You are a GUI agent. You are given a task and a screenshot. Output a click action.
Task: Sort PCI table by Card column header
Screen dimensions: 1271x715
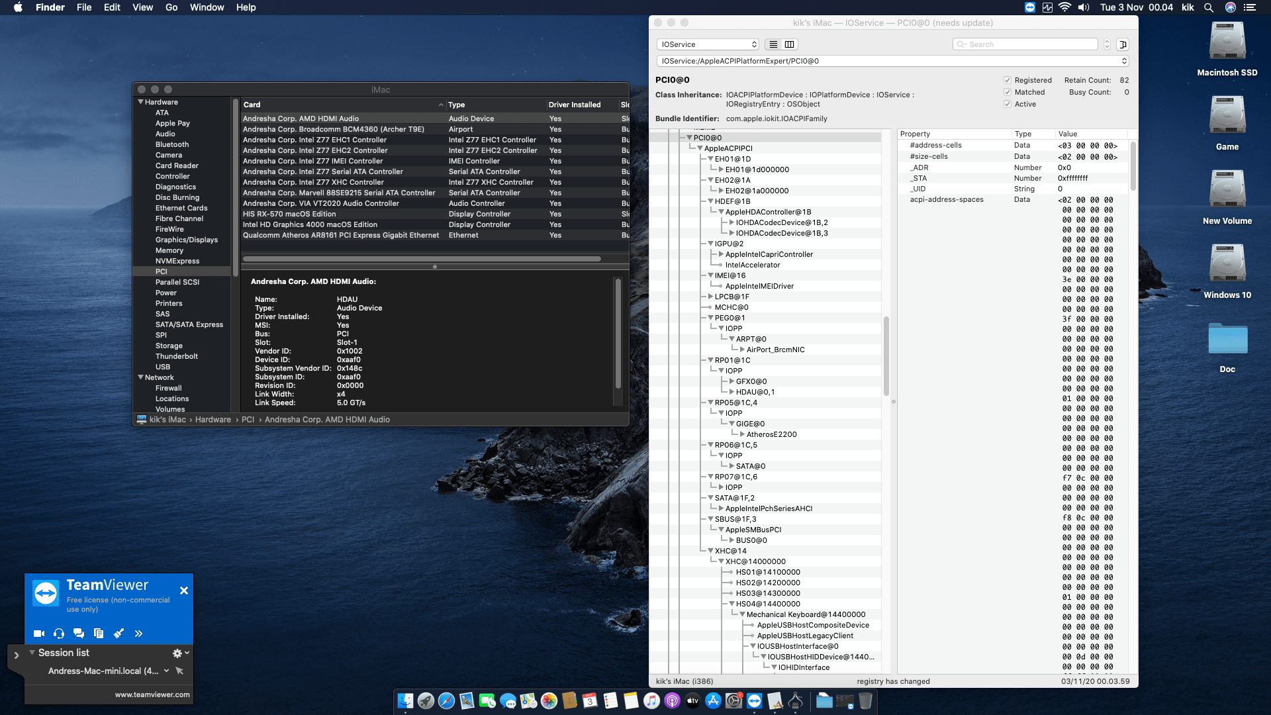coord(343,105)
